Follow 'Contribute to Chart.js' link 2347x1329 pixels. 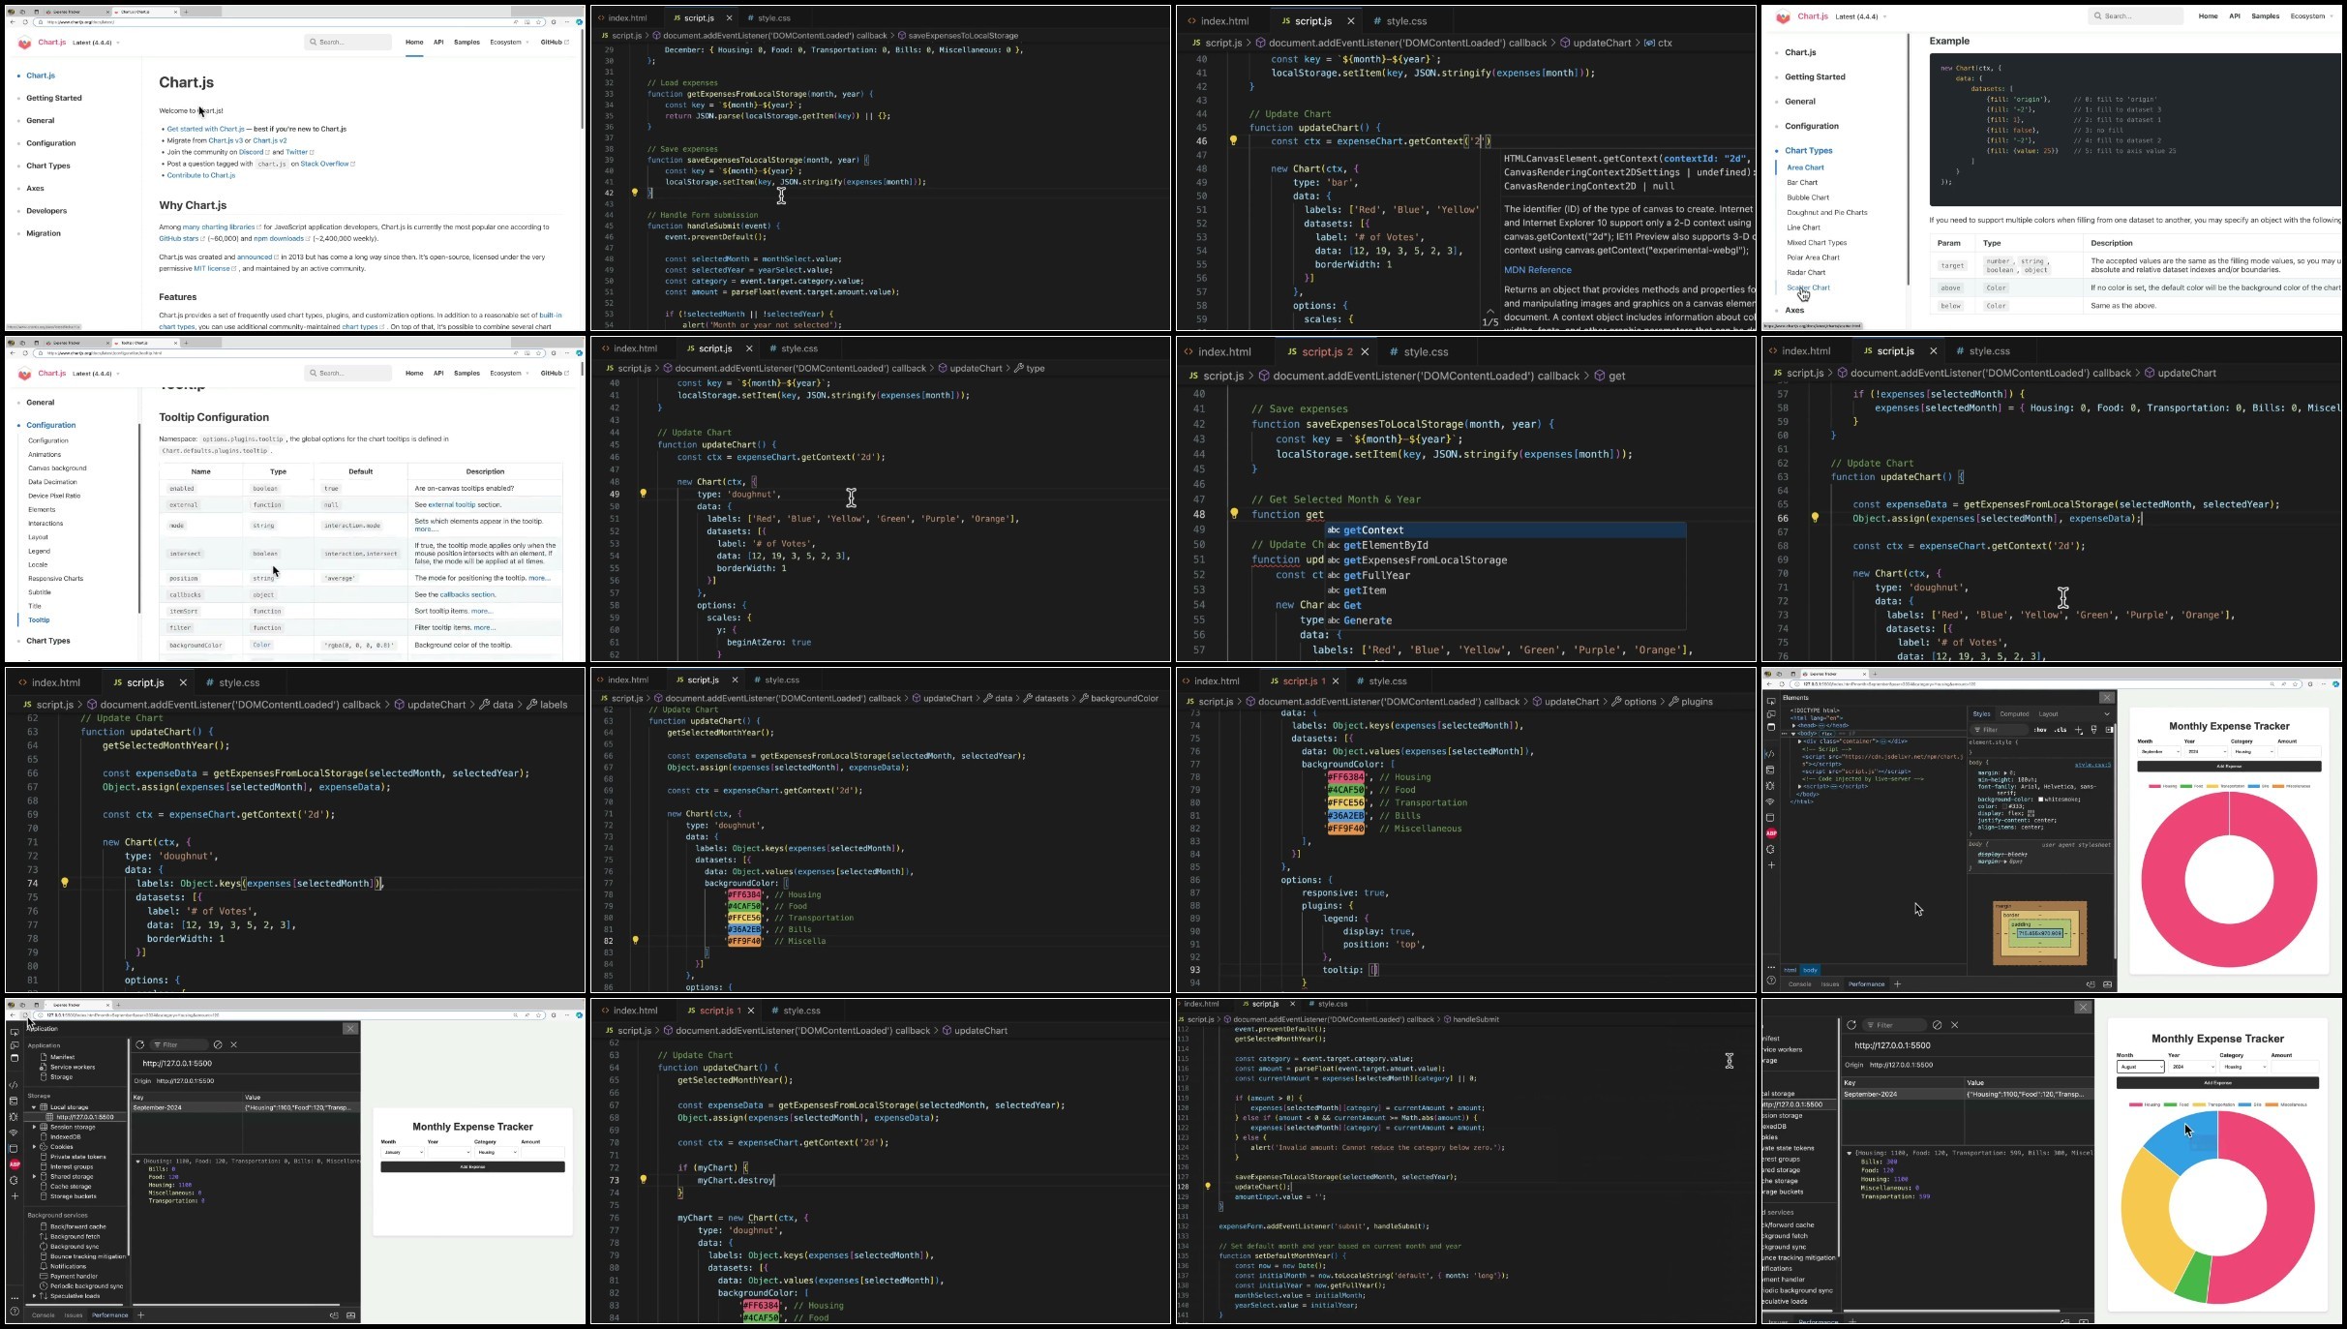[x=201, y=175]
